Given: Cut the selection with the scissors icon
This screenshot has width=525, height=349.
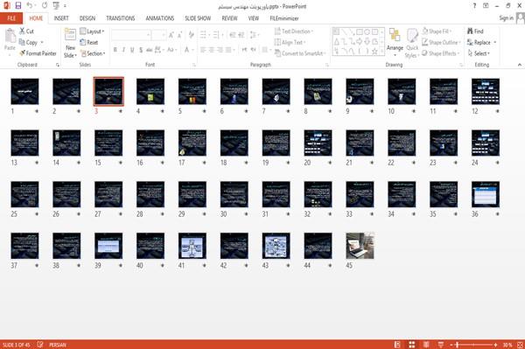Looking at the screenshot, I should (26, 31).
